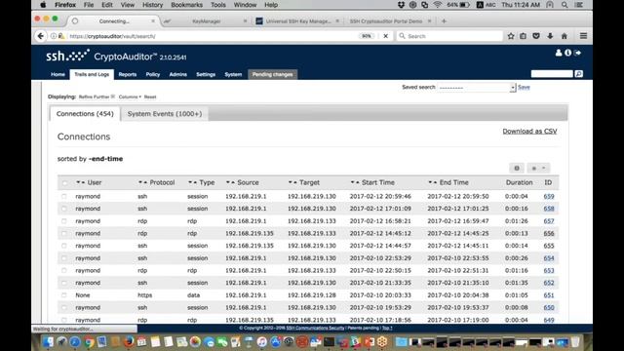The image size is (624, 351).
Task: Check the row with ID 659
Action: [64, 196]
